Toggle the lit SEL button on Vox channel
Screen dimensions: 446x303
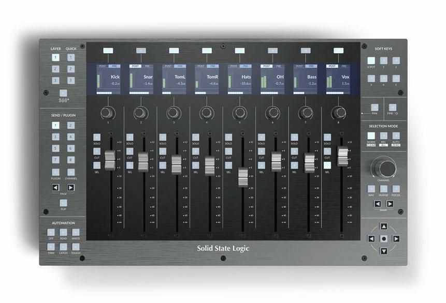click(x=327, y=165)
